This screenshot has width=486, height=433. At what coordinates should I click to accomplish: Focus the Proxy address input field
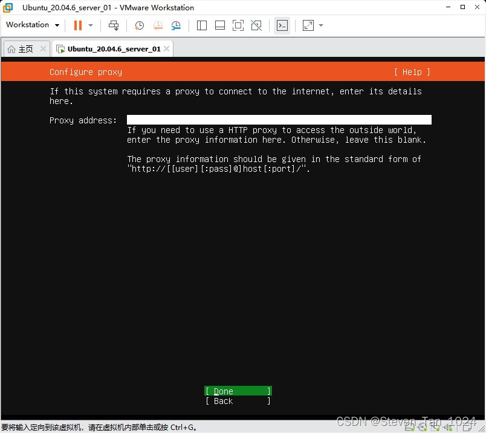coord(279,120)
